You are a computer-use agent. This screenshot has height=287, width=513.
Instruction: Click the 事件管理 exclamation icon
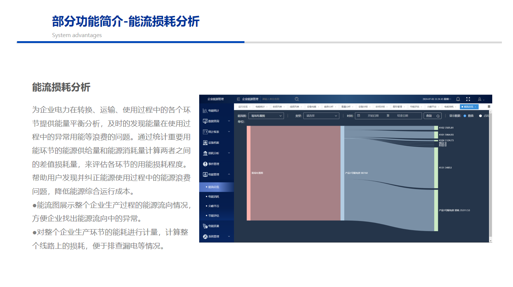pos(205,164)
